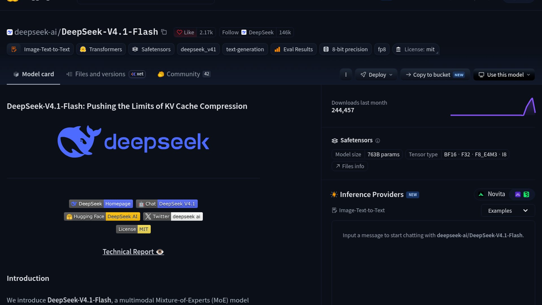This screenshot has height=305, width=542.
Task: Select the Novita inference provider
Action: coord(492,194)
